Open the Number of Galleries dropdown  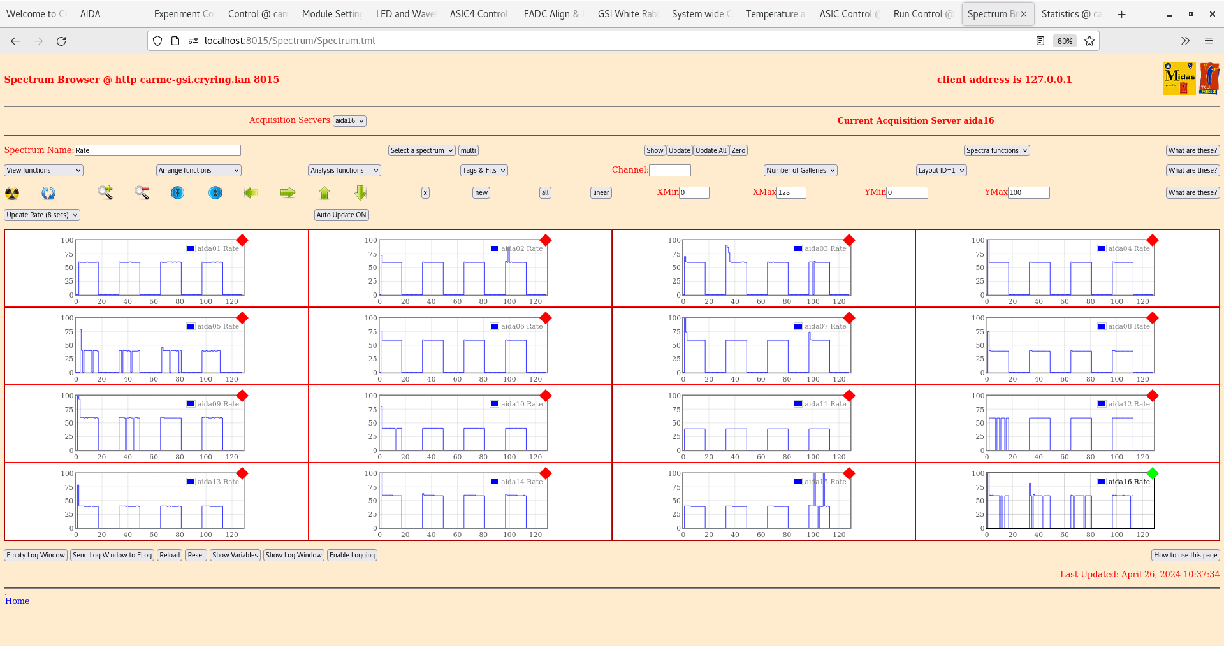pos(800,171)
